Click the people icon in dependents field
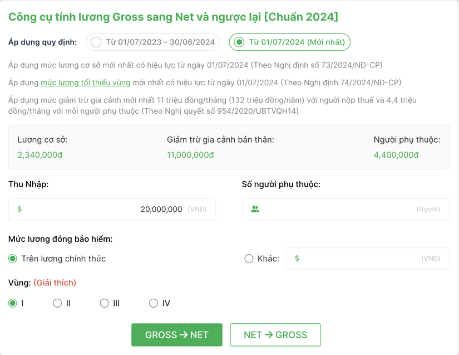Image resolution: width=459 pixels, height=355 pixels. [x=255, y=210]
